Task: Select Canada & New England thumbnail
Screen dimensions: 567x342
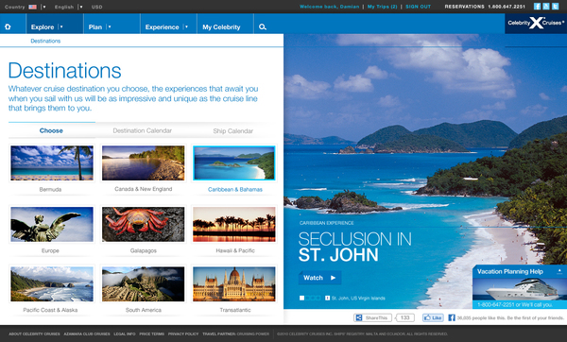Action: point(144,163)
